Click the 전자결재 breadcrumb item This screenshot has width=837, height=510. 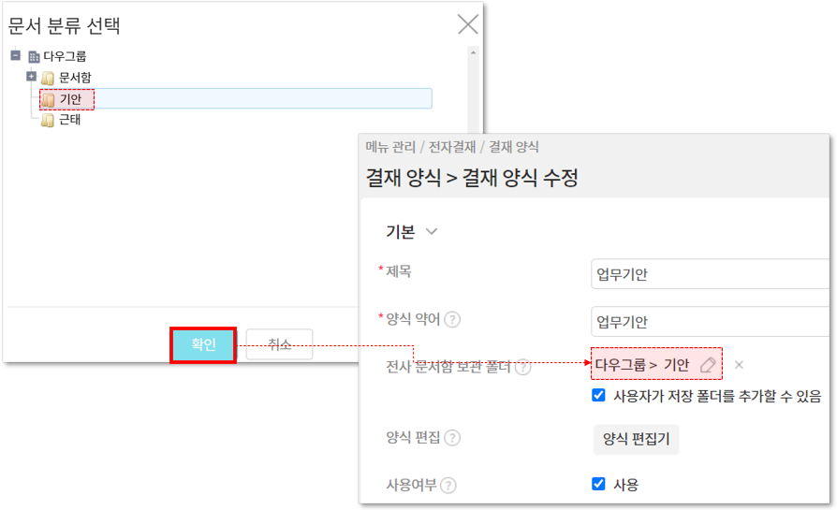pyautogui.click(x=453, y=147)
